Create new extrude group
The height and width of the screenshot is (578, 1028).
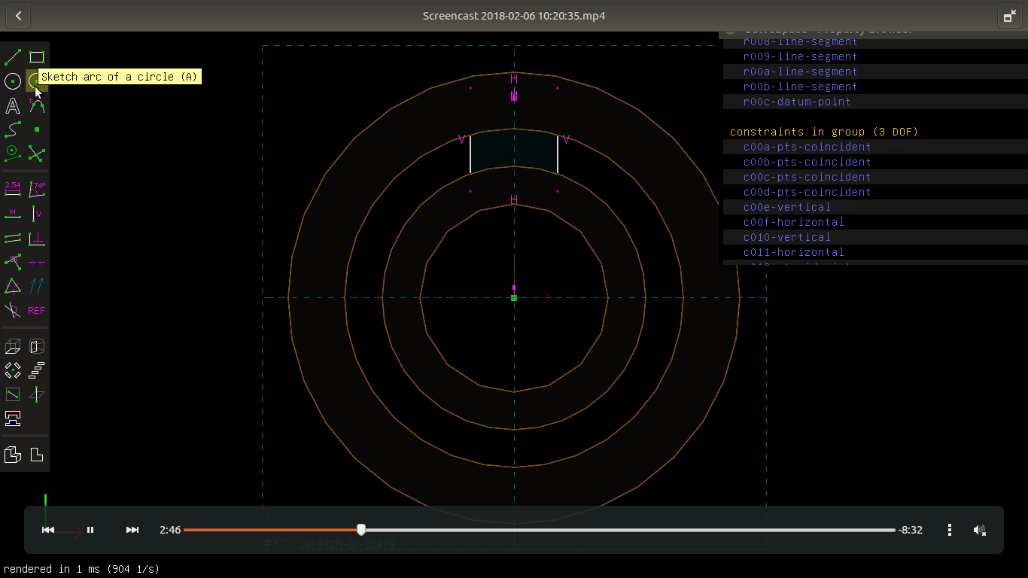(x=13, y=346)
